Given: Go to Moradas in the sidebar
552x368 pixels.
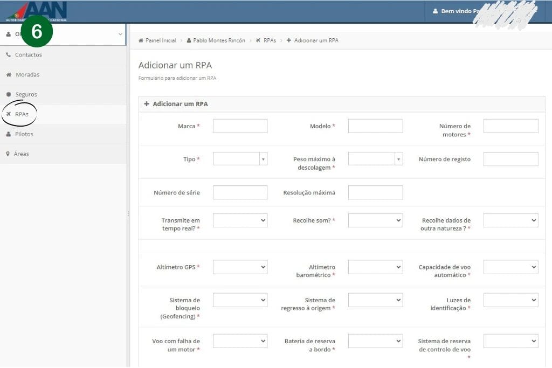Looking at the screenshot, I should point(27,75).
